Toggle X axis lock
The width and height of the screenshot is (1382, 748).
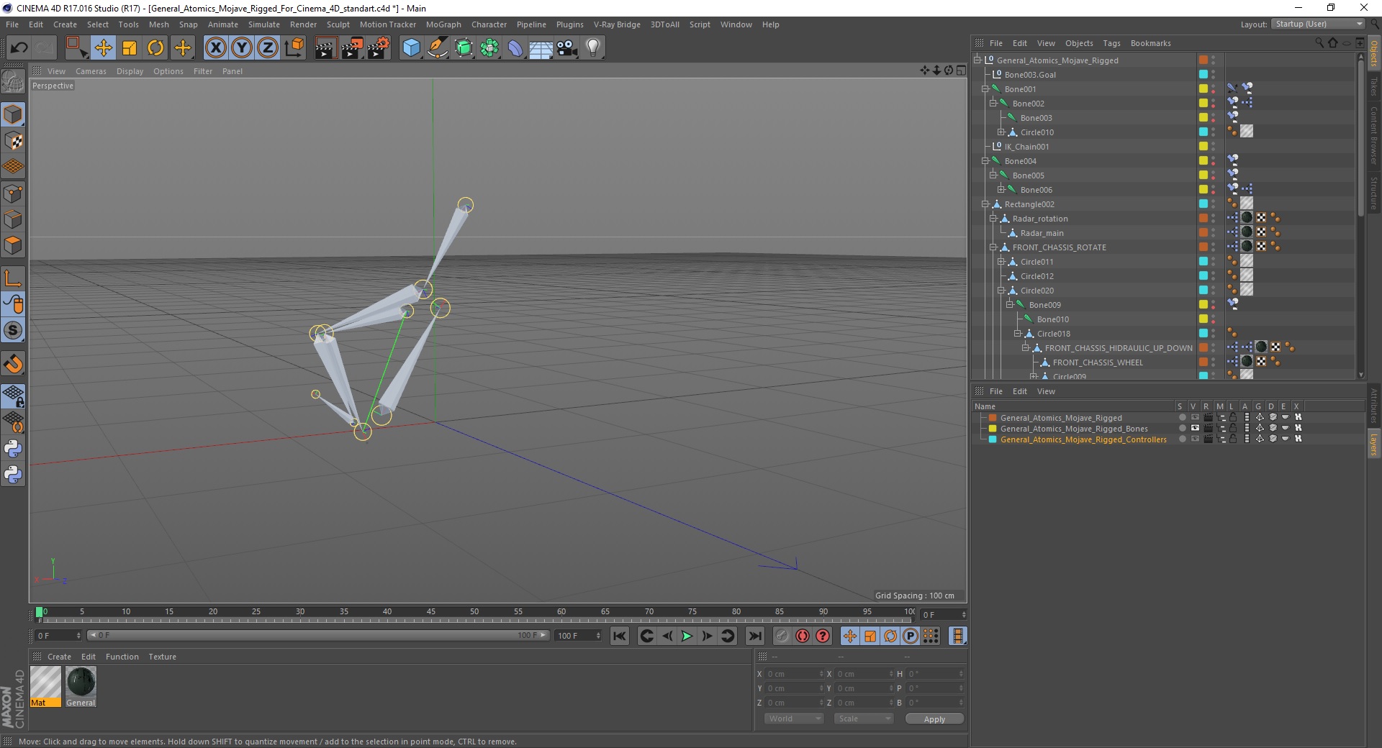click(x=215, y=48)
